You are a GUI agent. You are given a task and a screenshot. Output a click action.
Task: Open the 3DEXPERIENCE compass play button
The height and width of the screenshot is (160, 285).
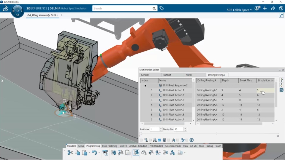18,11
